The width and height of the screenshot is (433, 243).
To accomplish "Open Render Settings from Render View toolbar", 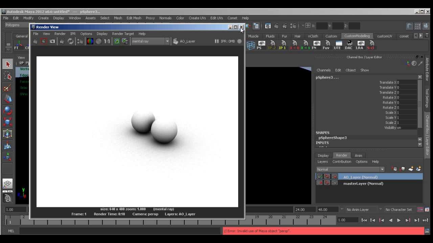I will tap(80, 41).
